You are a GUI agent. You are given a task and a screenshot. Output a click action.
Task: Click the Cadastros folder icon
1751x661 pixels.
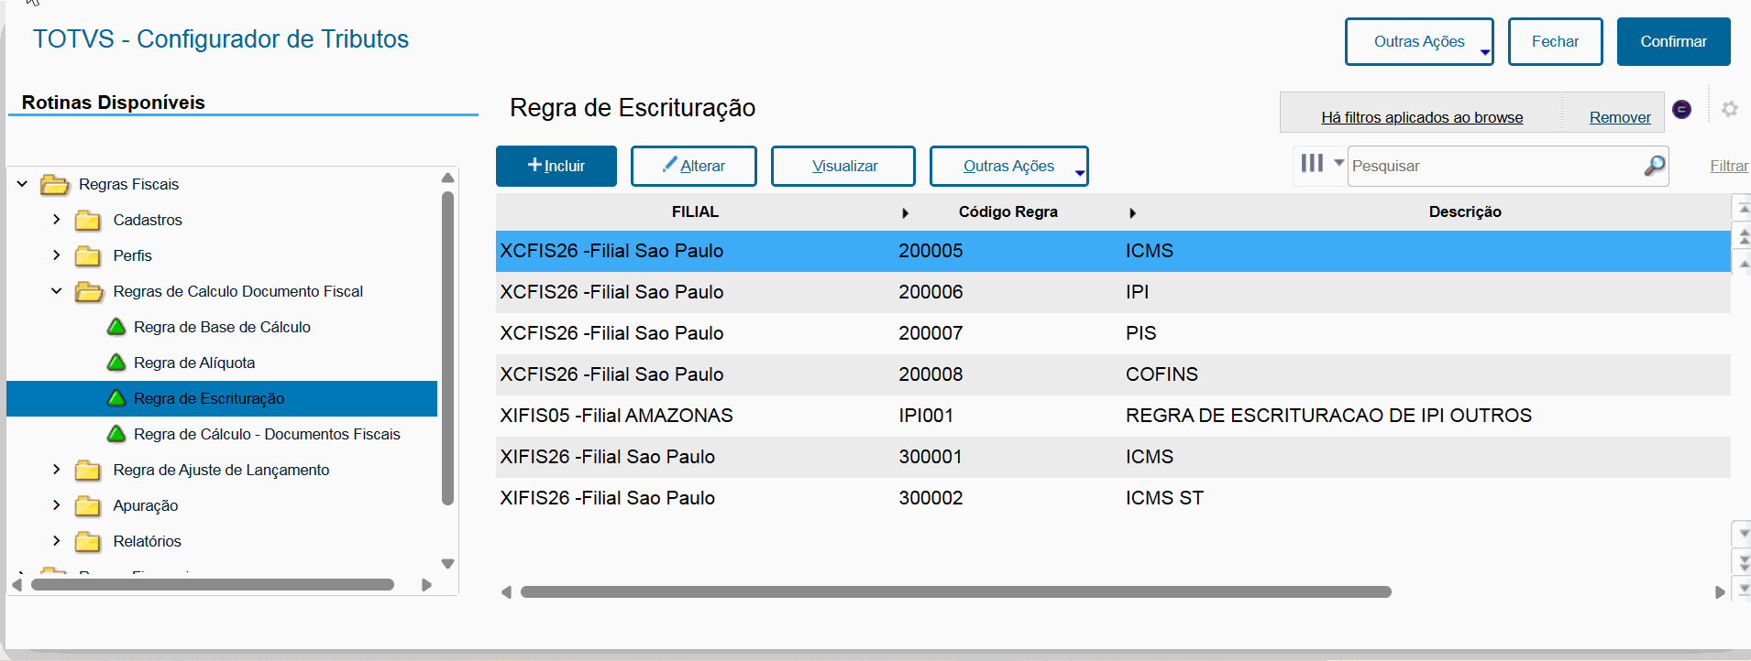coord(88,221)
